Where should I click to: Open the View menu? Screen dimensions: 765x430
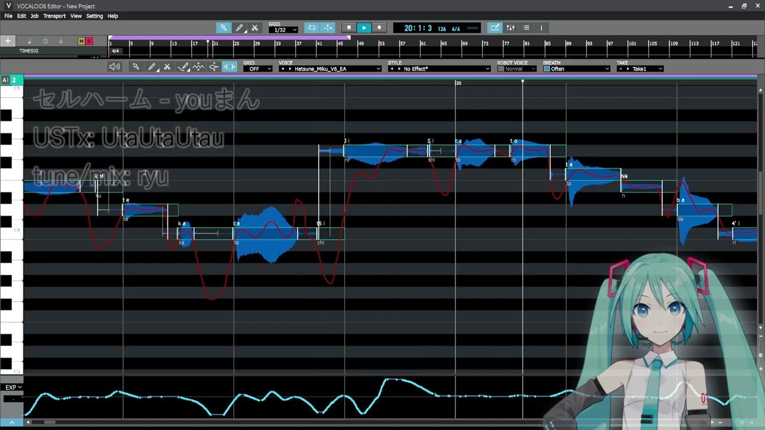tap(76, 16)
